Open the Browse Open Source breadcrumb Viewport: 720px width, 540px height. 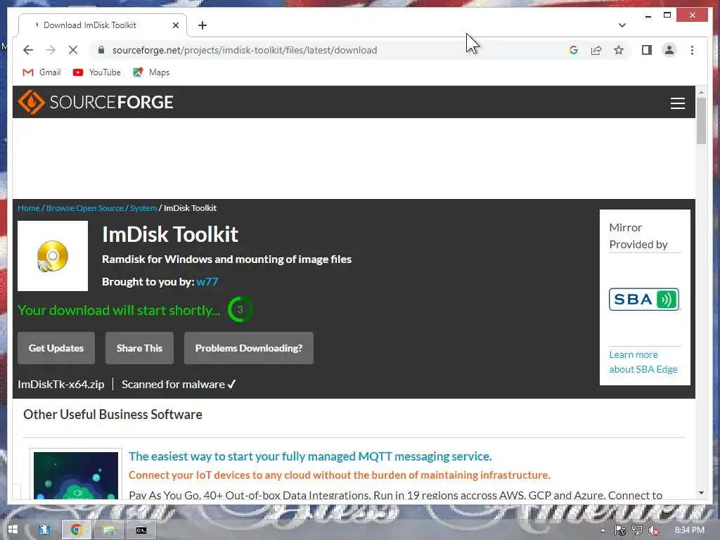[x=85, y=208]
